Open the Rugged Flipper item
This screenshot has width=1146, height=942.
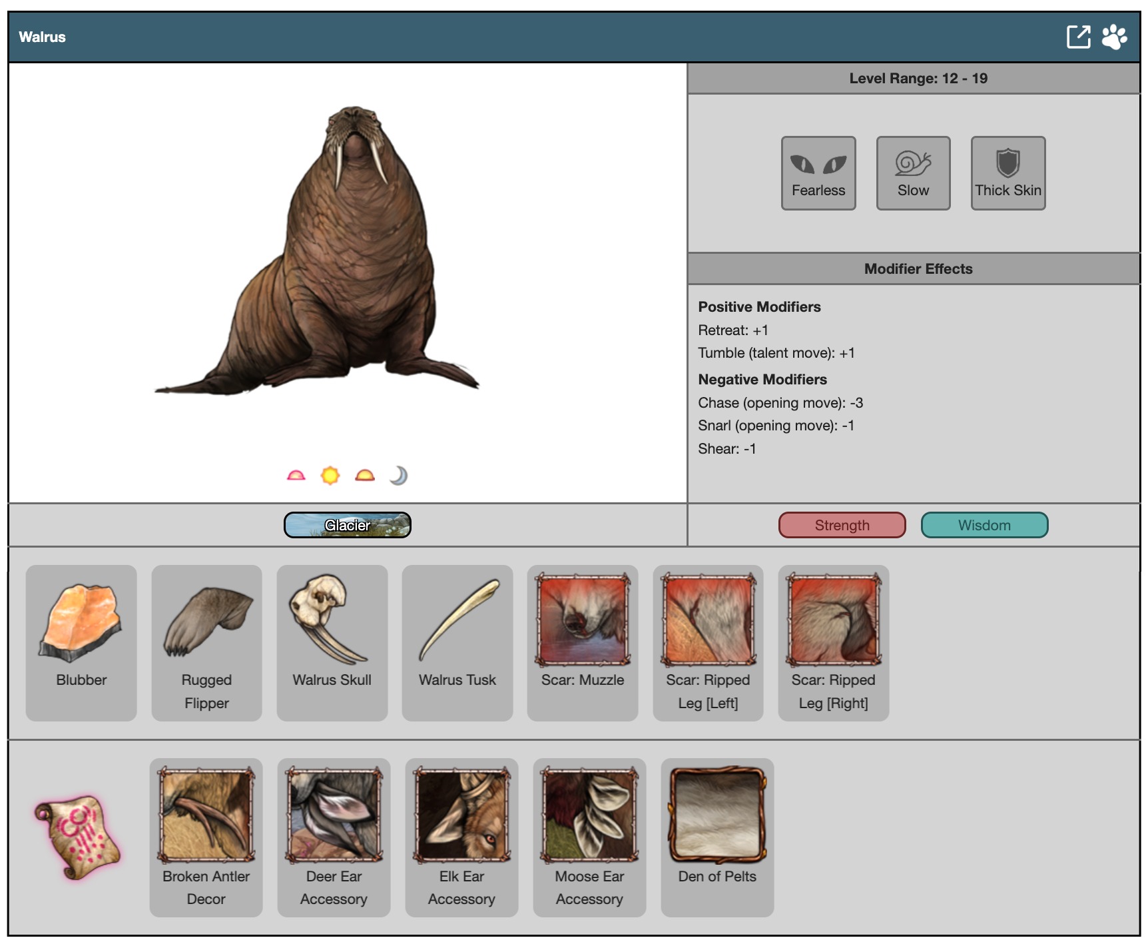click(206, 642)
